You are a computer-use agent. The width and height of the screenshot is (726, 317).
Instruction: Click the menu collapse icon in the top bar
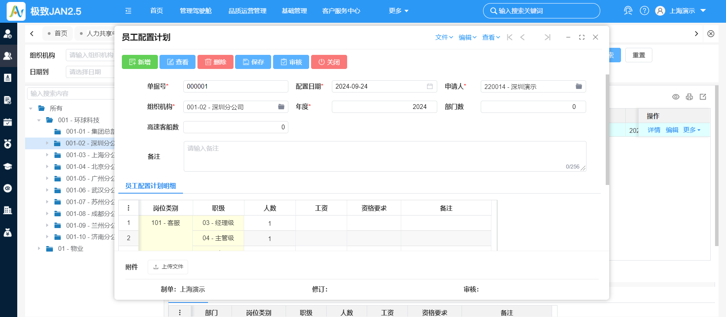[x=128, y=11]
